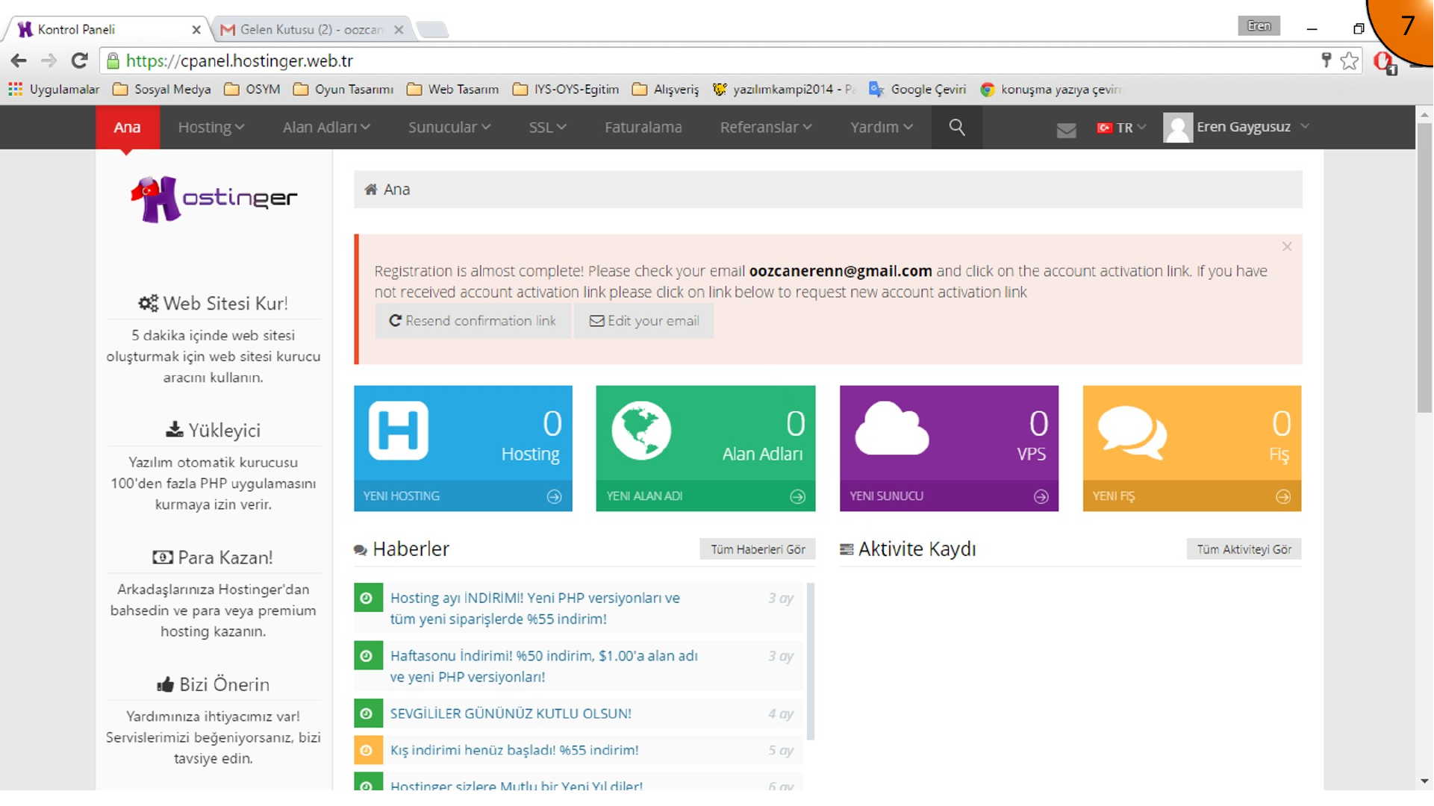Click the green icon next to Hosting ayı İNDİRİMİ news
1434x806 pixels.
367,598
